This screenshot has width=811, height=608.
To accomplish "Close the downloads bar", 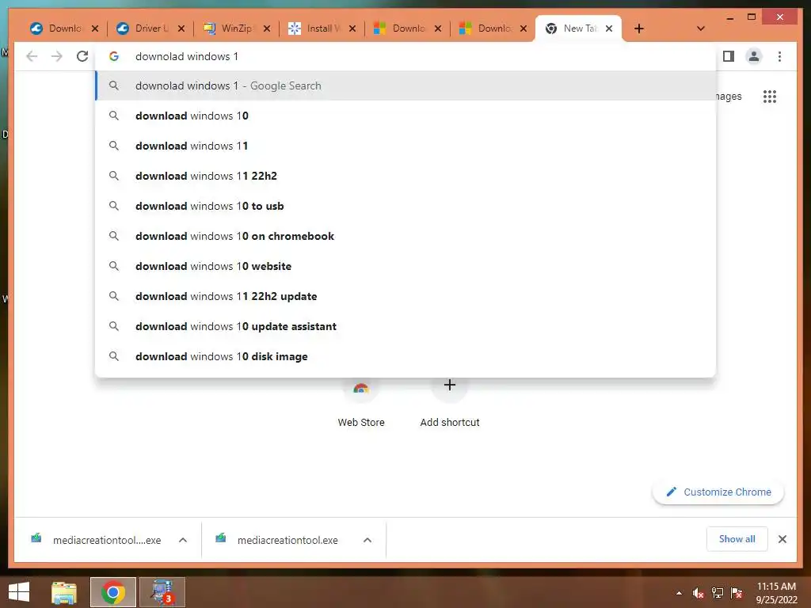I will 782,539.
